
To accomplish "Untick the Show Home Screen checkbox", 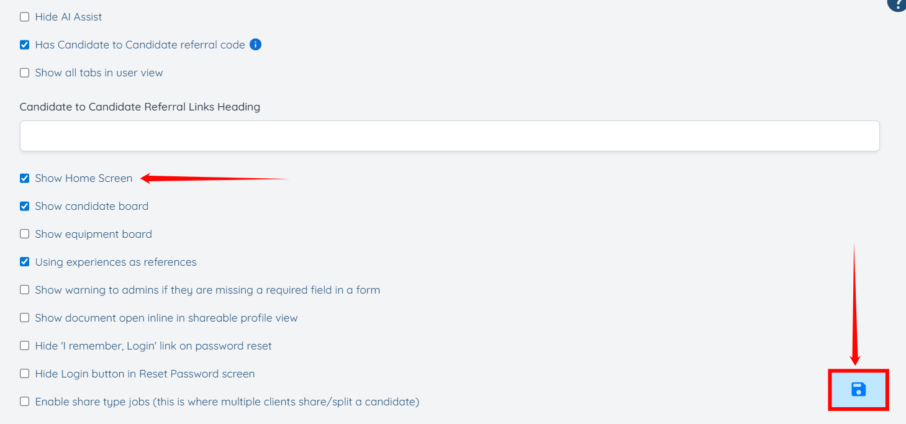I will tap(25, 178).
